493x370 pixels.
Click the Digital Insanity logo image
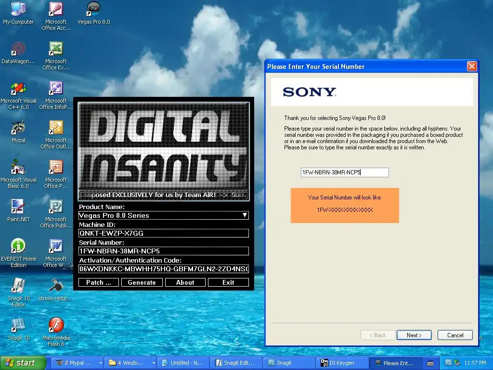[x=164, y=145]
